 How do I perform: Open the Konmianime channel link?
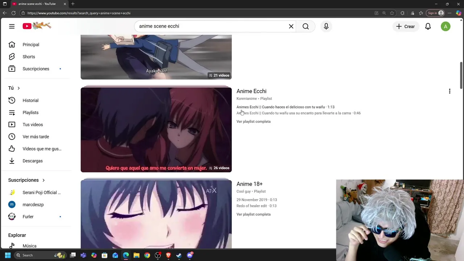(x=246, y=99)
